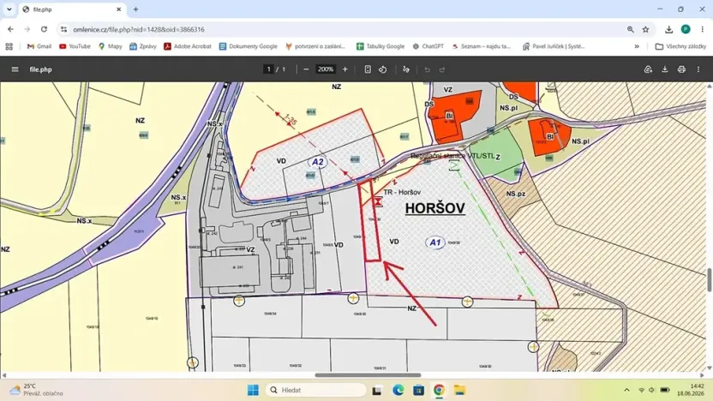Open the Chrome three-dot menu

702,29
